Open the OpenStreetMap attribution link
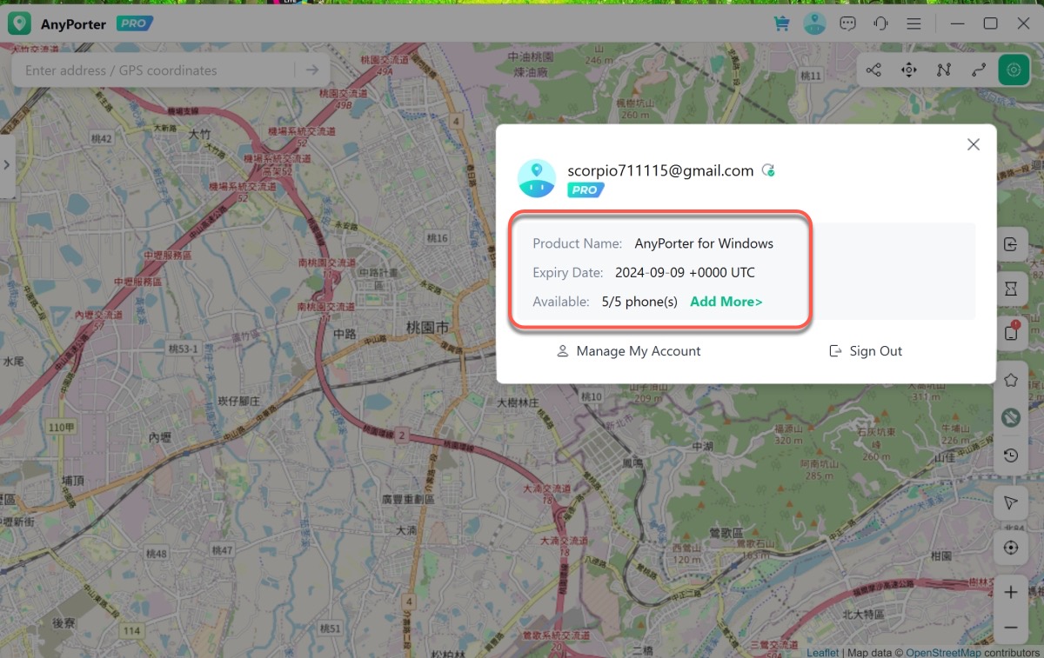The height and width of the screenshot is (658, 1044). coord(943,652)
